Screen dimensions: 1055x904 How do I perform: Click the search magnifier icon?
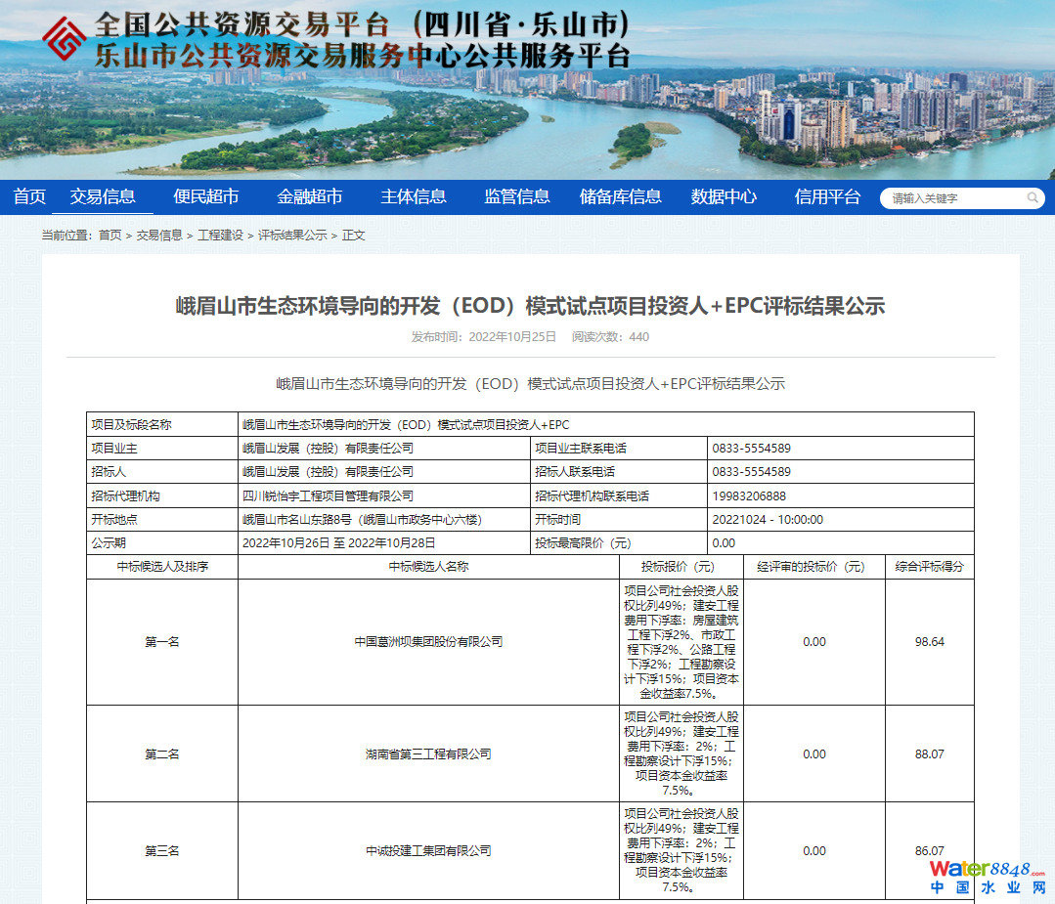tap(1033, 197)
